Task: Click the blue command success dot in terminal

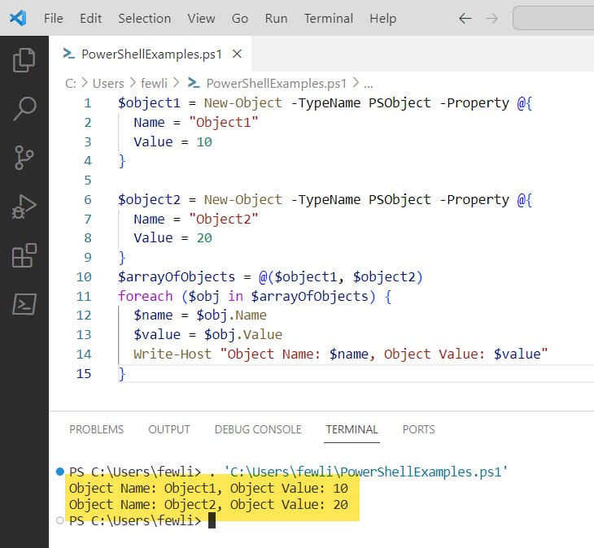Action: (x=60, y=472)
